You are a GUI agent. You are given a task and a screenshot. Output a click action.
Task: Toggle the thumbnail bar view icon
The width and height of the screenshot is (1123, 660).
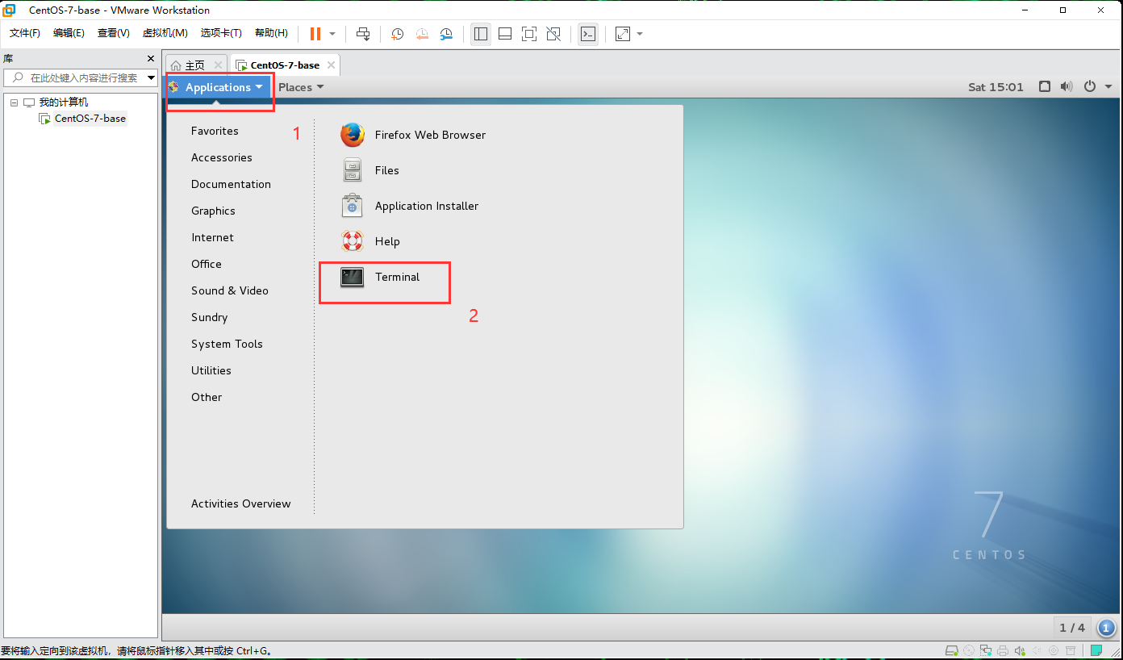pyautogui.click(x=505, y=34)
